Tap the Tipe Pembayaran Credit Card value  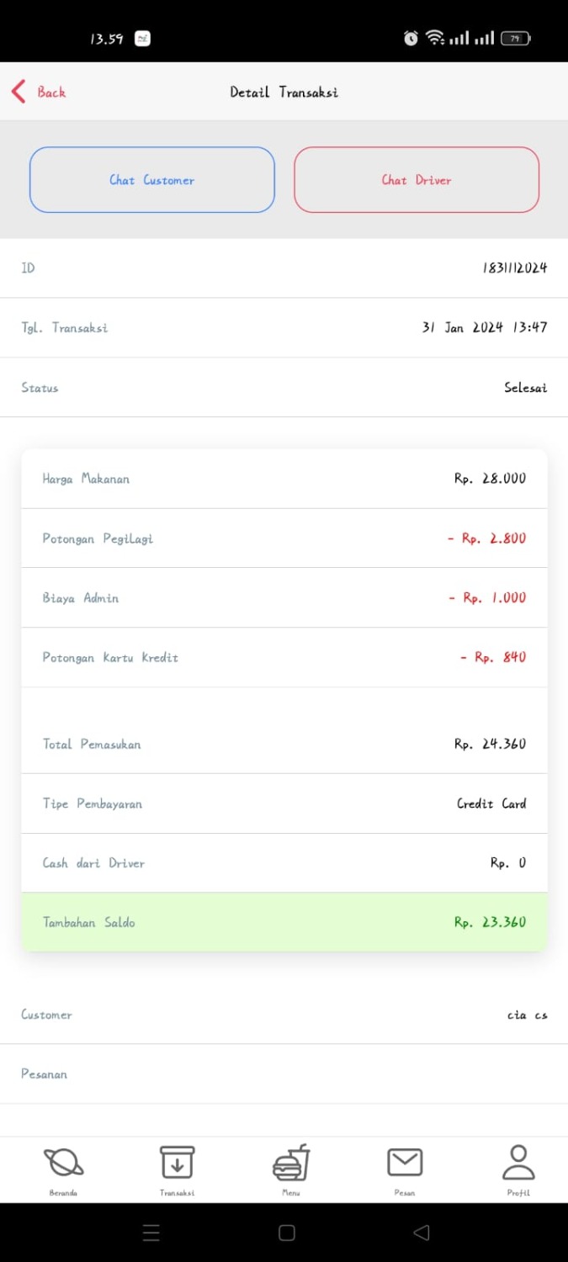491,803
